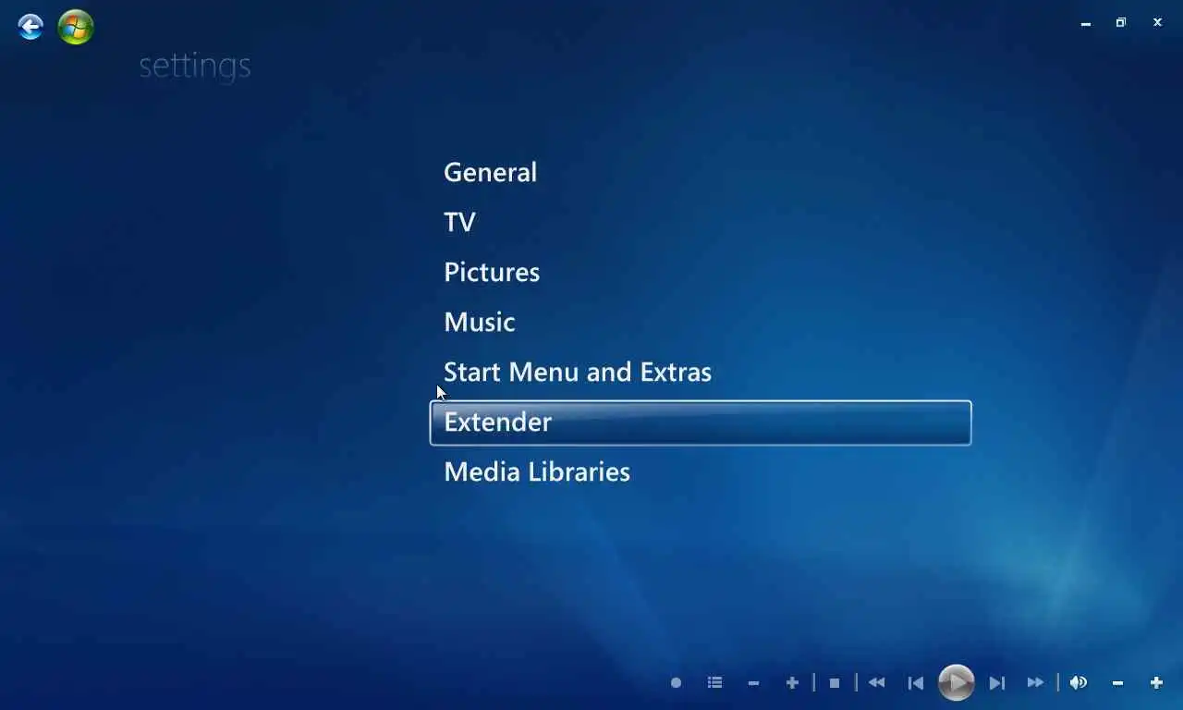This screenshot has height=710, width=1183.
Task: Click channel down minus button
Action: 753,682
